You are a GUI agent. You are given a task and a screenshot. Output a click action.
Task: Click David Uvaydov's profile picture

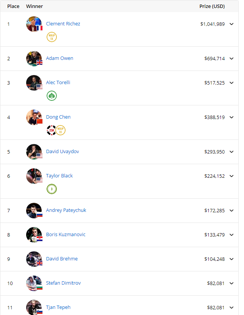(34, 152)
